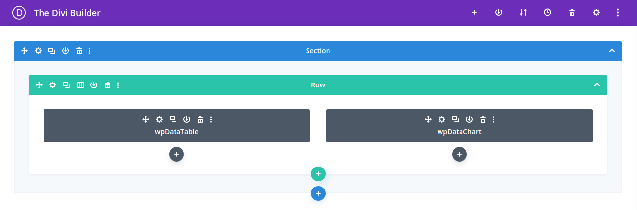The width and height of the screenshot is (637, 210).
Task: Delete the wpDataTable module
Action: pos(200,119)
